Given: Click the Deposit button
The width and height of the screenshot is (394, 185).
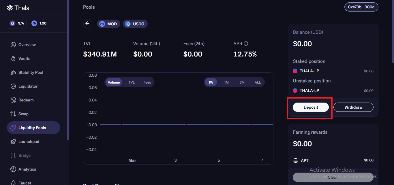Looking at the screenshot, I should (311, 107).
